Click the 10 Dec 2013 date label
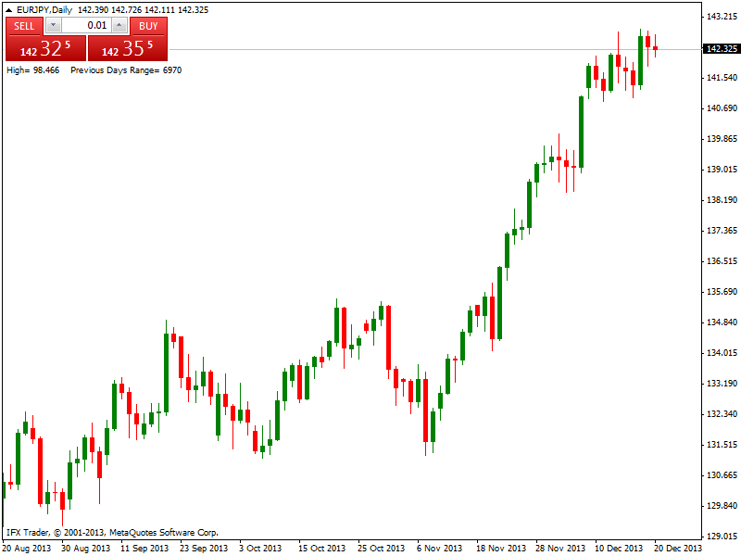The image size is (741, 556). tap(619, 549)
